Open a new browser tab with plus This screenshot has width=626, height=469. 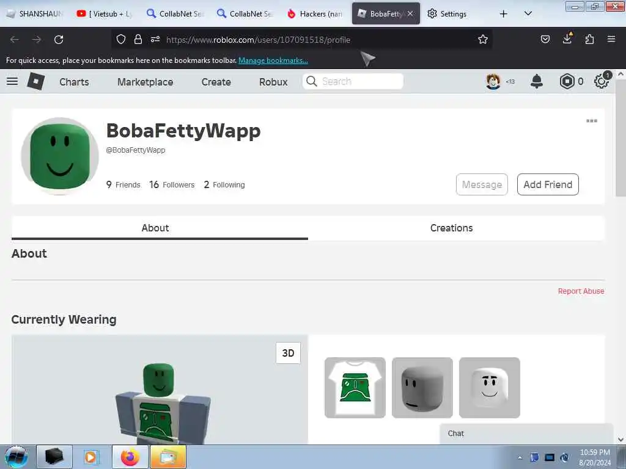coord(504,14)
